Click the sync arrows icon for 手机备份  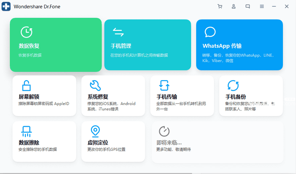(x=233, y=86)
